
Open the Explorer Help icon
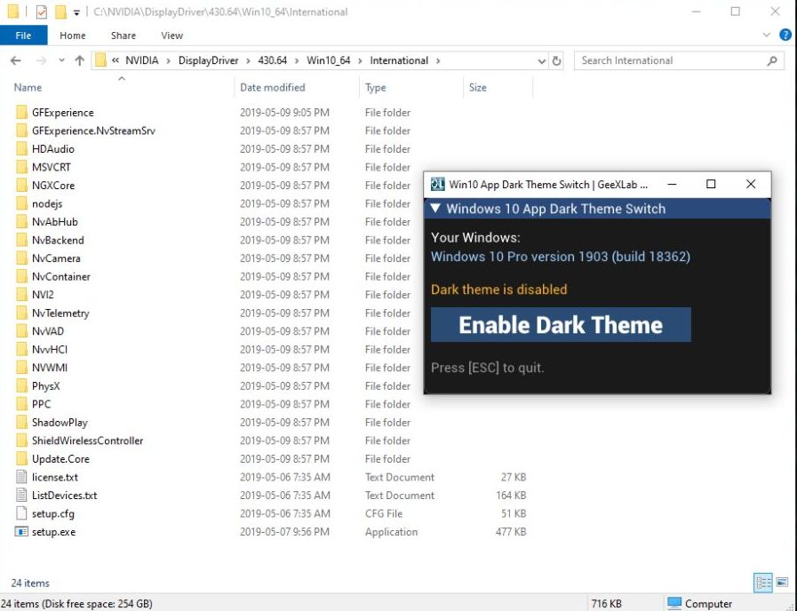785,35
